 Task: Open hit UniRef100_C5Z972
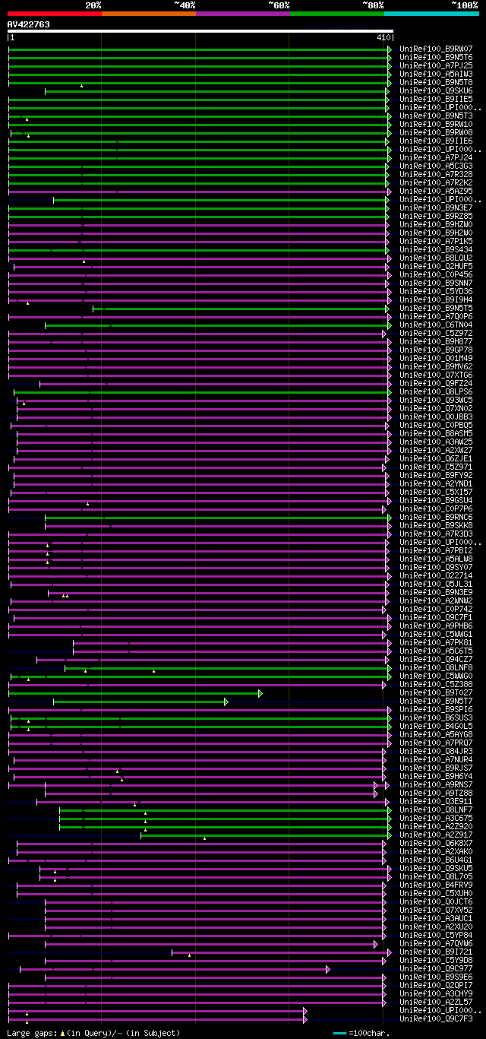pyautogui.click(x=436, y=334)
